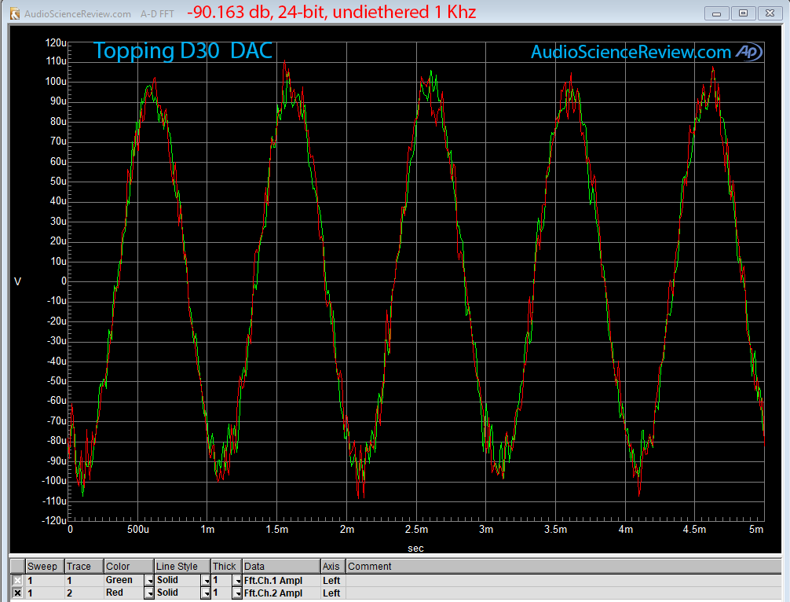Click the 120u label on vertical axis
This screenshot has width=790, height=602.
click(56, 43)
